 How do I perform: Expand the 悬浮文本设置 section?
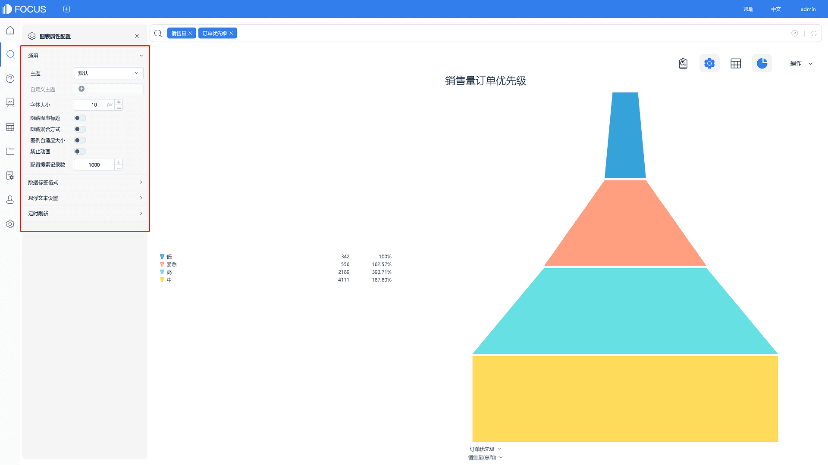85,198
